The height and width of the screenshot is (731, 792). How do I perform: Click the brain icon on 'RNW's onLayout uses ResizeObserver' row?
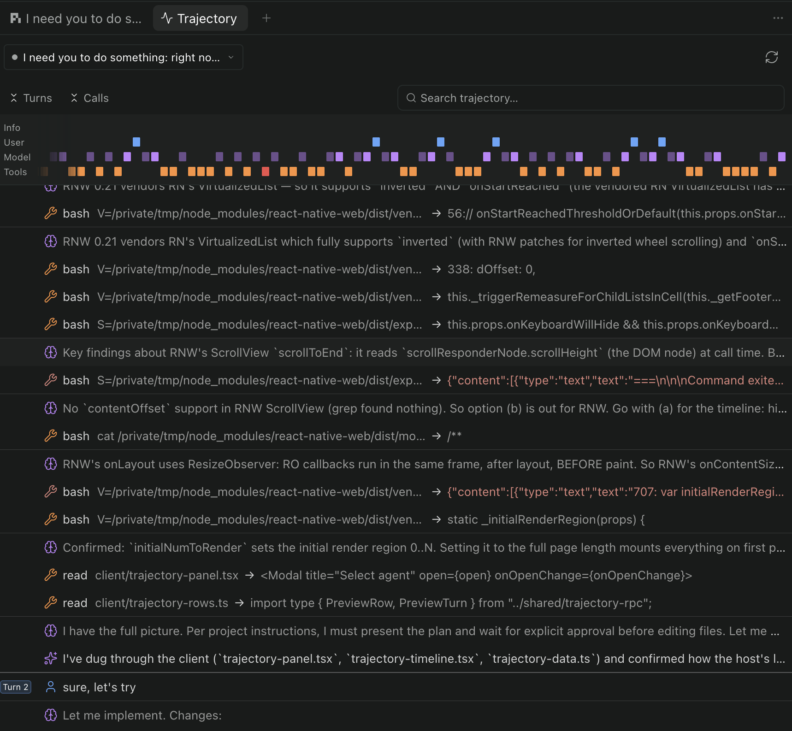51,464
